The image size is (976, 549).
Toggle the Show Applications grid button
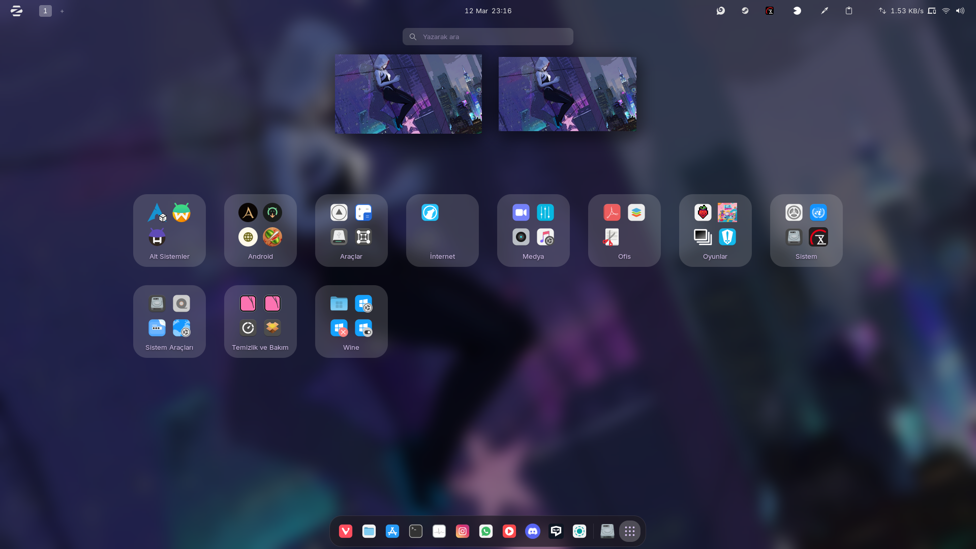(x=630, y=531)
